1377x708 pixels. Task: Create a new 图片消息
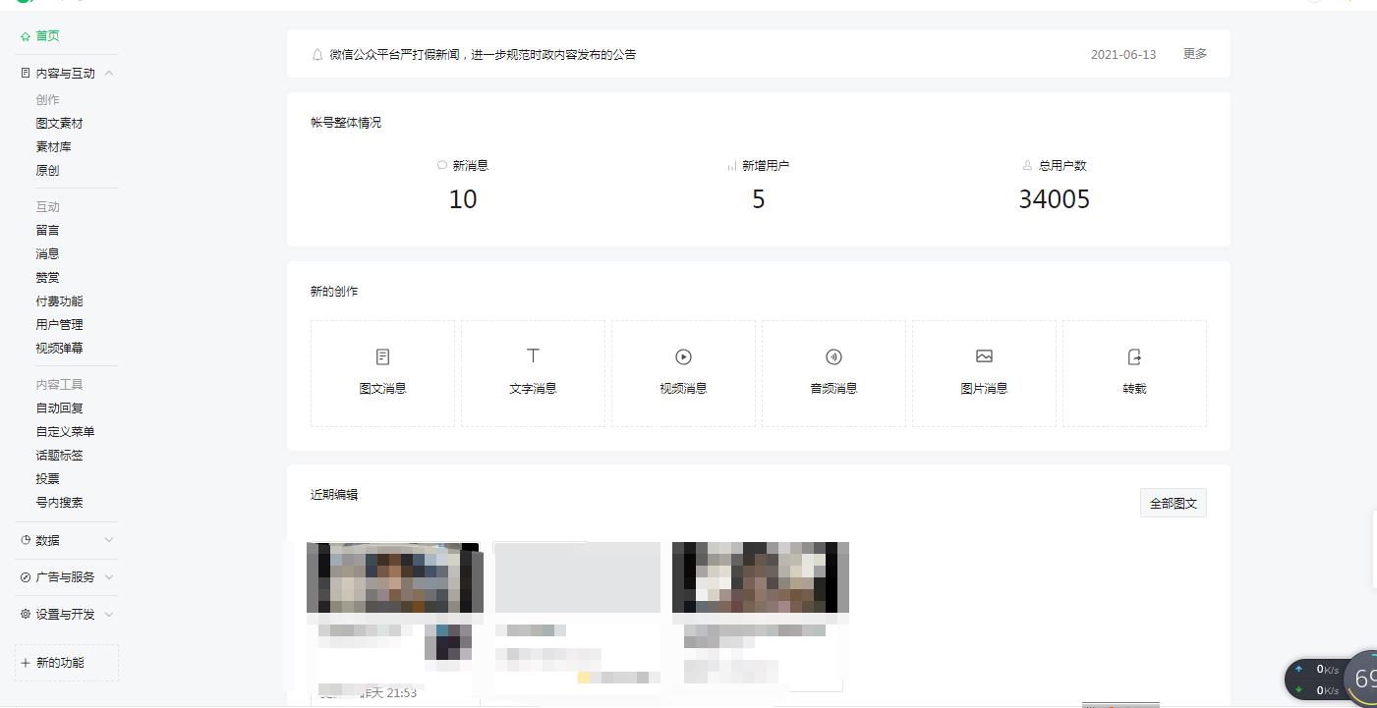(x=984, y=373)
